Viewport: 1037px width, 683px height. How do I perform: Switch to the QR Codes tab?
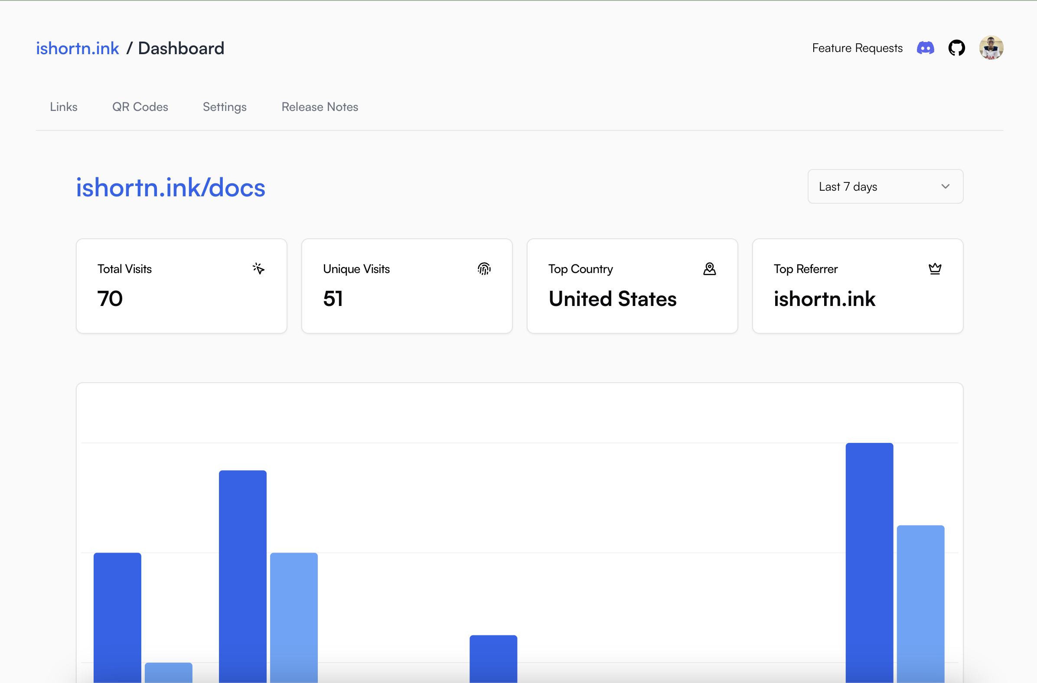pos(140,107)
